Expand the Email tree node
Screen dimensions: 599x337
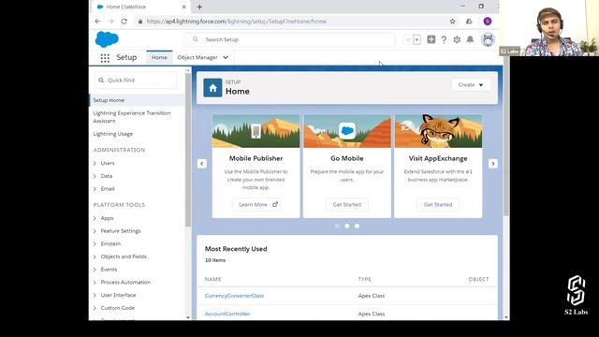point(95,189)
